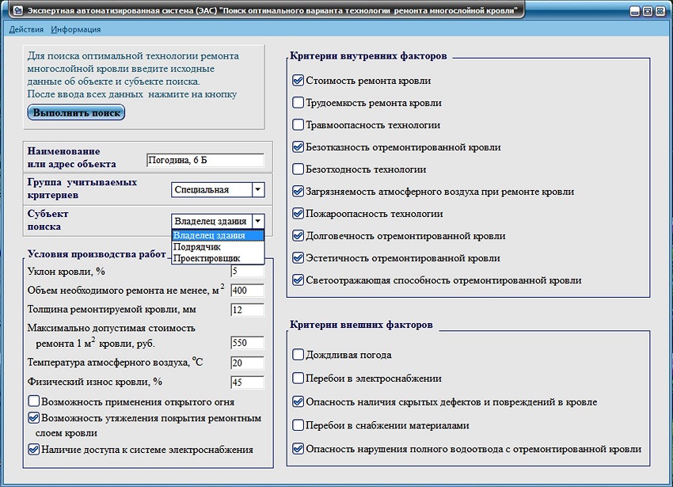673x487 pixels.
Task: Choose Подрядчик from the dropdown list
Action: point(218,247)
